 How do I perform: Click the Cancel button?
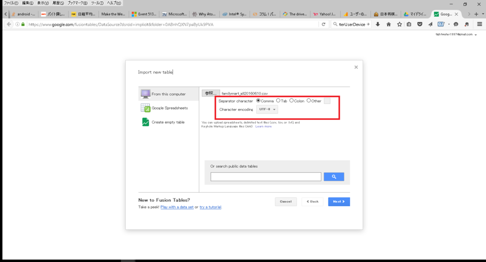pos(285,201)
